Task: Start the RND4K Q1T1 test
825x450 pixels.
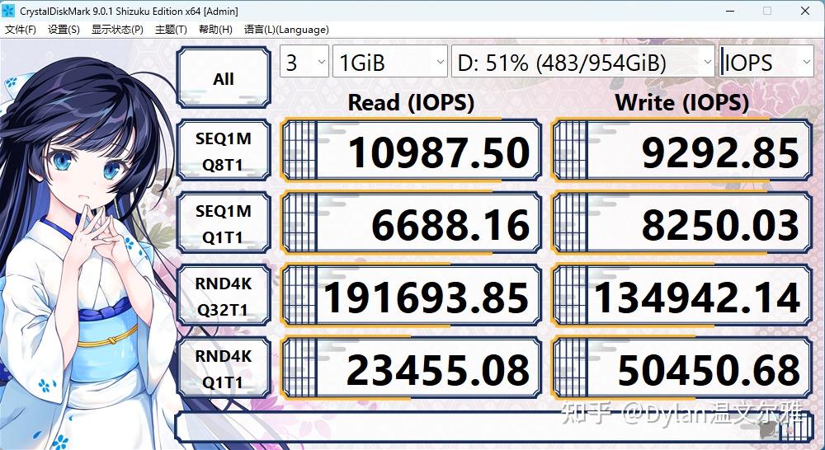Action: [223, 368]
